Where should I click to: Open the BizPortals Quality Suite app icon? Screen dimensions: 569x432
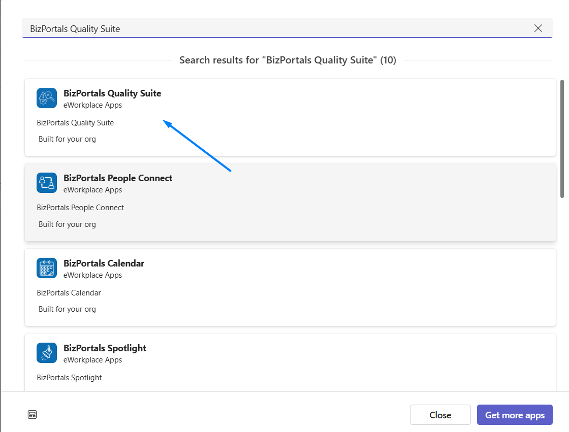click(x=47, y=98)
